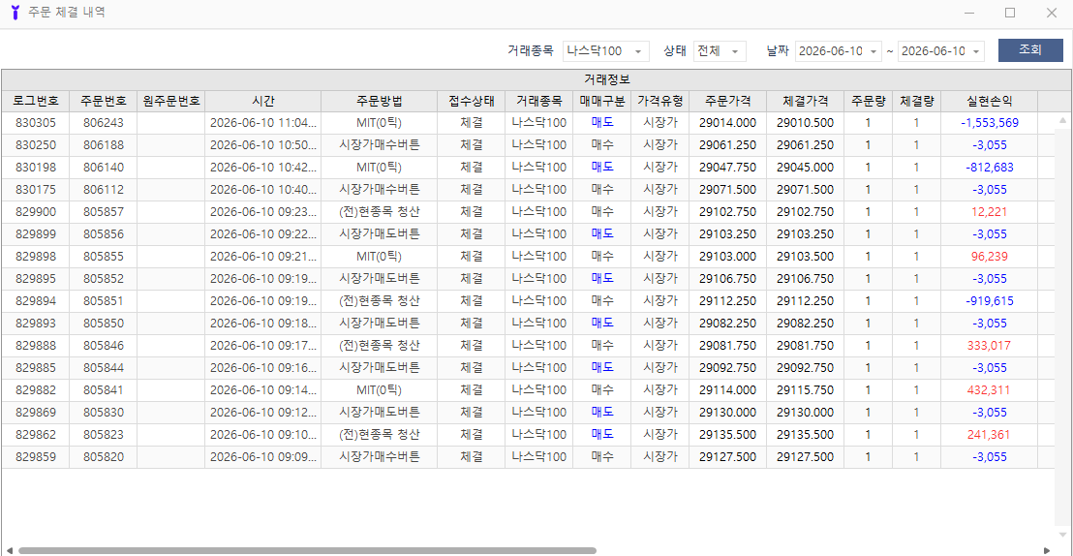The image size is (1073, 556).
Task: Click order price 29127.500
Action: pyautogui.click(x=727, y=457)
